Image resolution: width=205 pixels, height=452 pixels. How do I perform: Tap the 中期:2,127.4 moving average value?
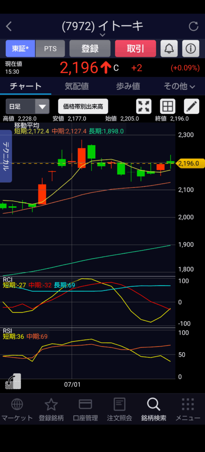click(69, 131)
